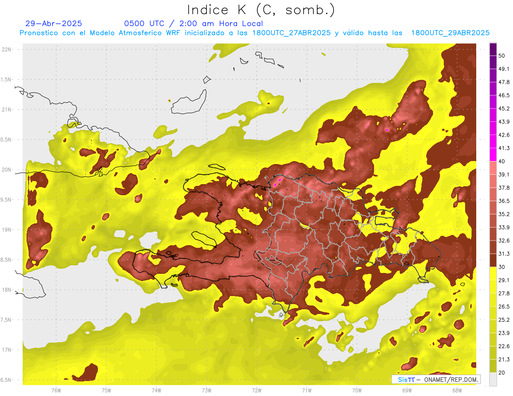Click the "36.5" color scale label

tap(504, 201)
